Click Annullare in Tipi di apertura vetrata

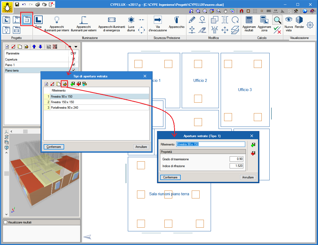[x=141, y=147]
